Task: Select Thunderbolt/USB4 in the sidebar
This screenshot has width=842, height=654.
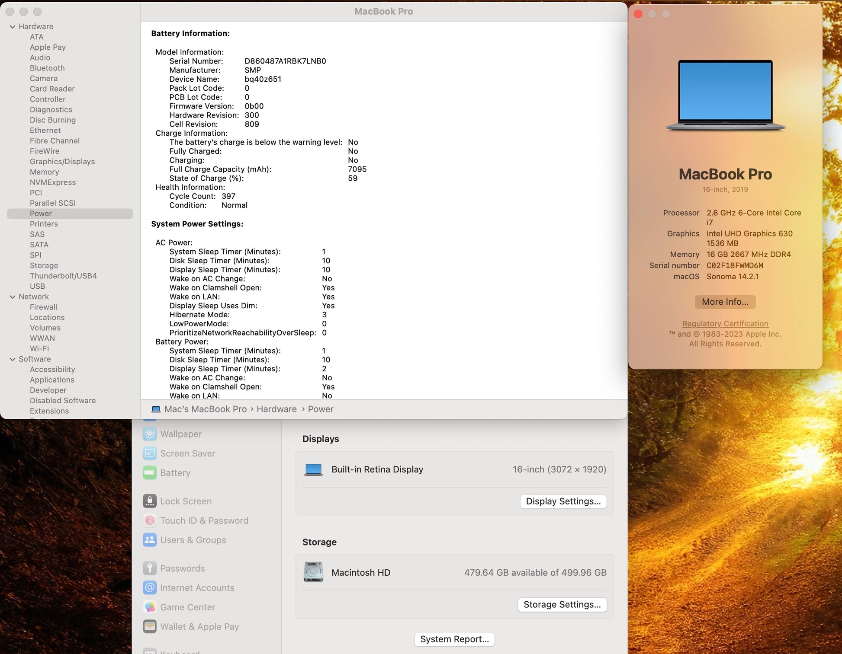Action: pos(63,276)
